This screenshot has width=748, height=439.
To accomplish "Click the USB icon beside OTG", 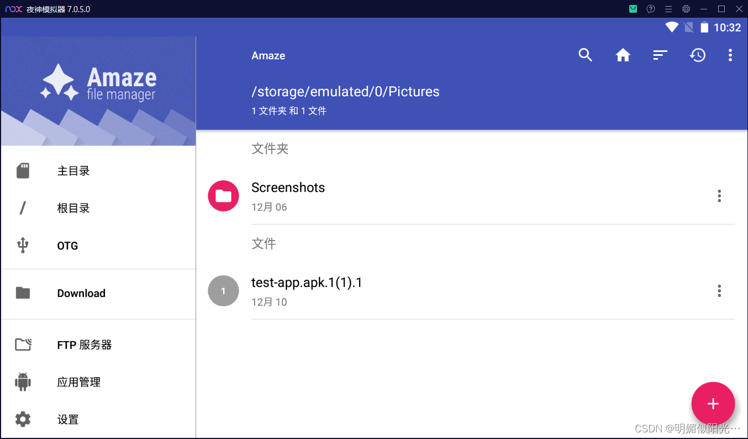I will 23,245.
